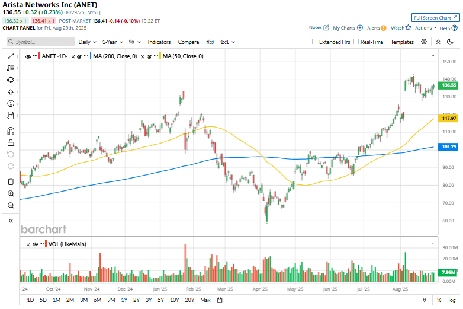463x309 pixels.
Task: Click the Notes pencil icon
Action: tap(326, 27)
